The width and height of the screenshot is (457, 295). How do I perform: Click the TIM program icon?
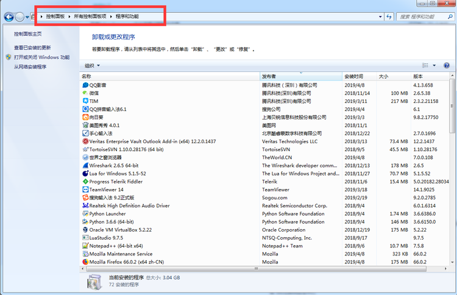point(85,101)
